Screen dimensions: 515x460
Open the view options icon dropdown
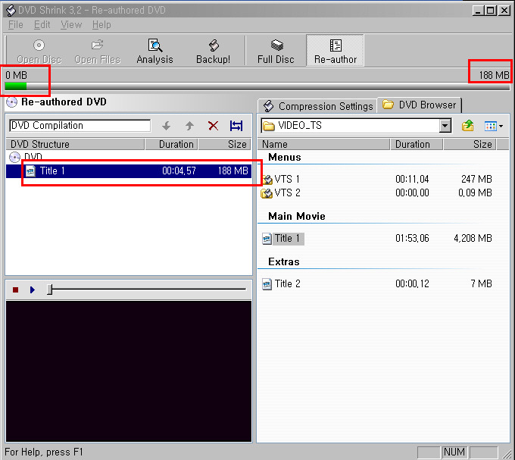(x=494, y=126)
